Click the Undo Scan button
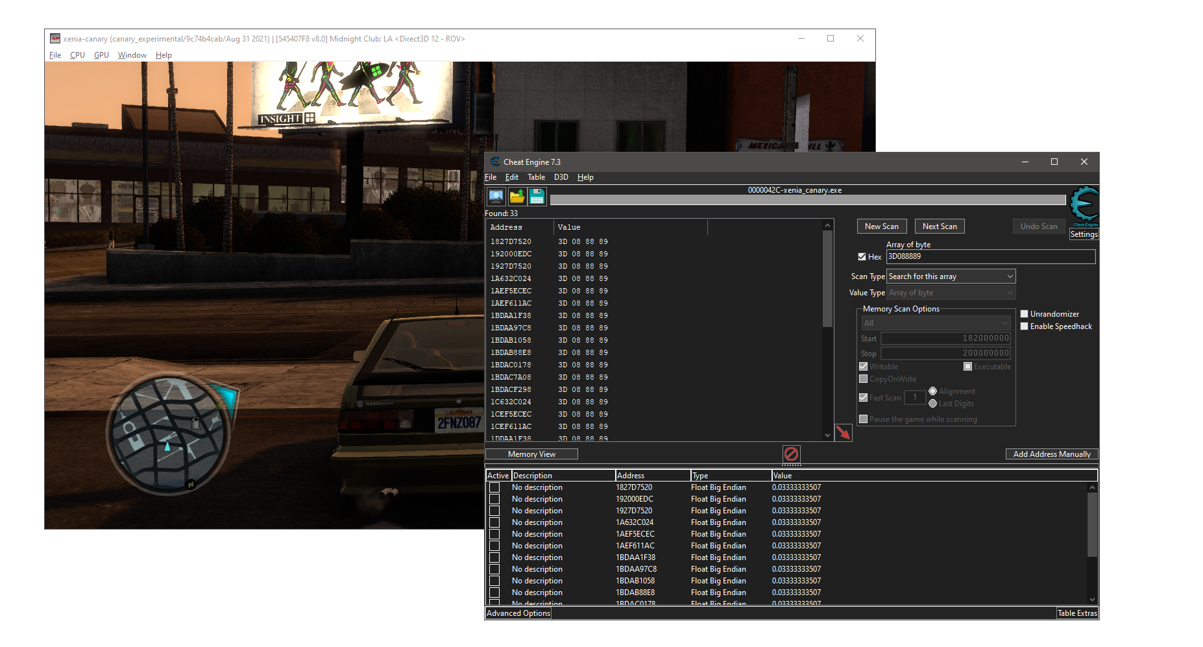Screen dimensions: 1203x647 pos(1039,226)
